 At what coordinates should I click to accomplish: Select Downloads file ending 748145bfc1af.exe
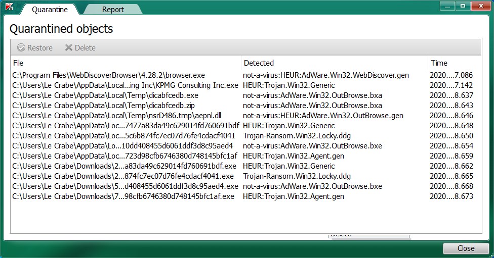[246, 196]
